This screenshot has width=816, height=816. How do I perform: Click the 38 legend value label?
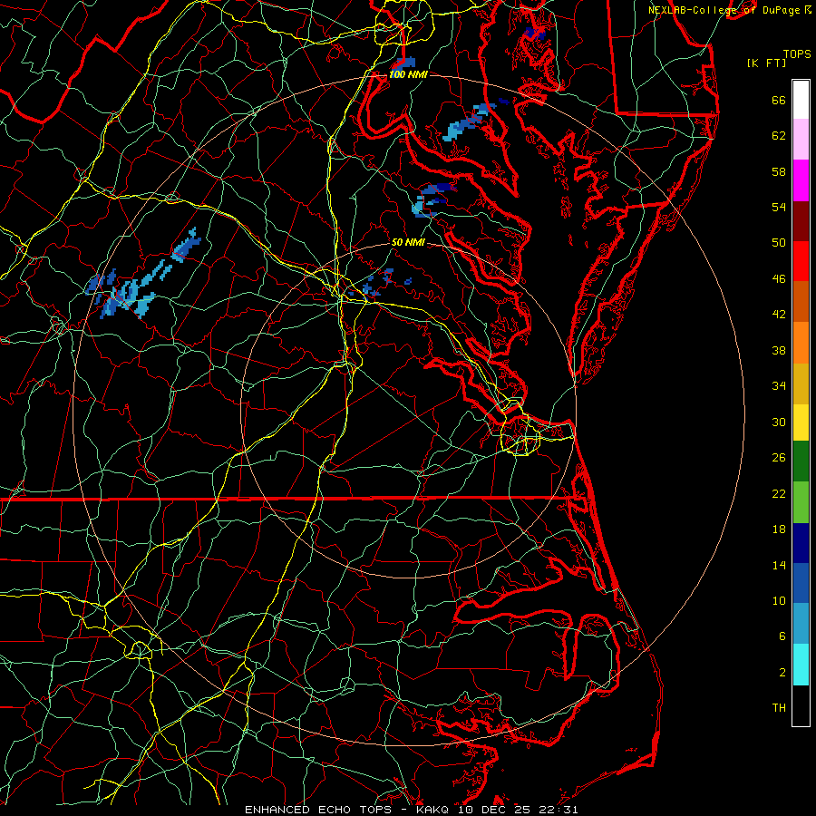(x=779, y=350)
